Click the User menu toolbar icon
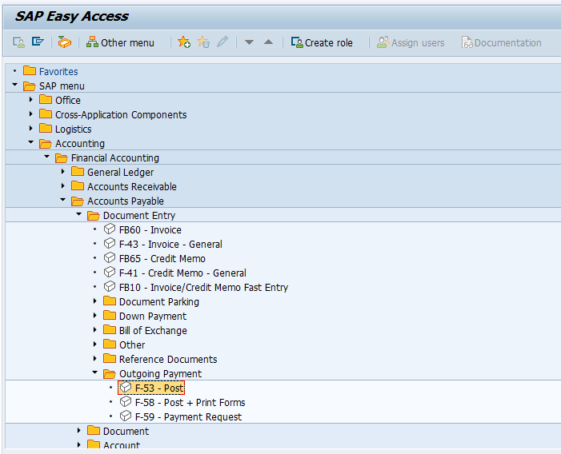 point(18,42)
